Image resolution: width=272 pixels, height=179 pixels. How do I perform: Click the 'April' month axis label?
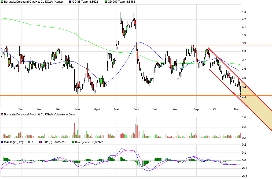click(x=97, y=109)
